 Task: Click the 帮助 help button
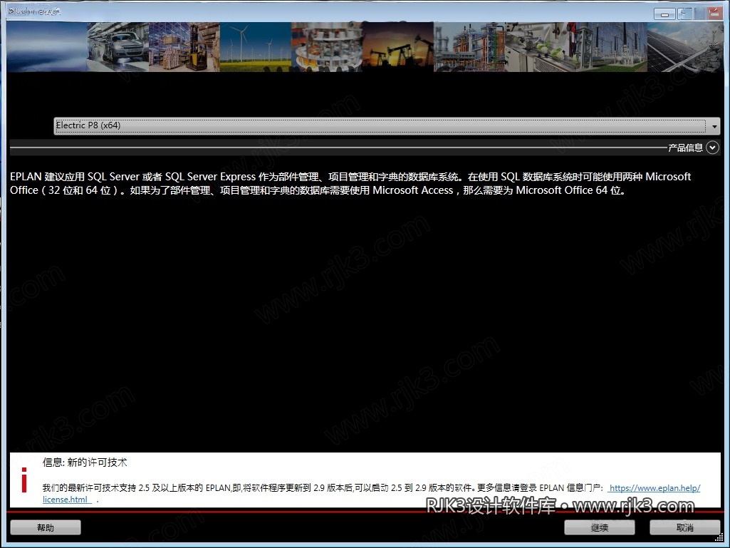click(46, 527)
